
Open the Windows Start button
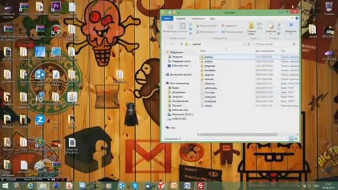click(x=5, y=186)
